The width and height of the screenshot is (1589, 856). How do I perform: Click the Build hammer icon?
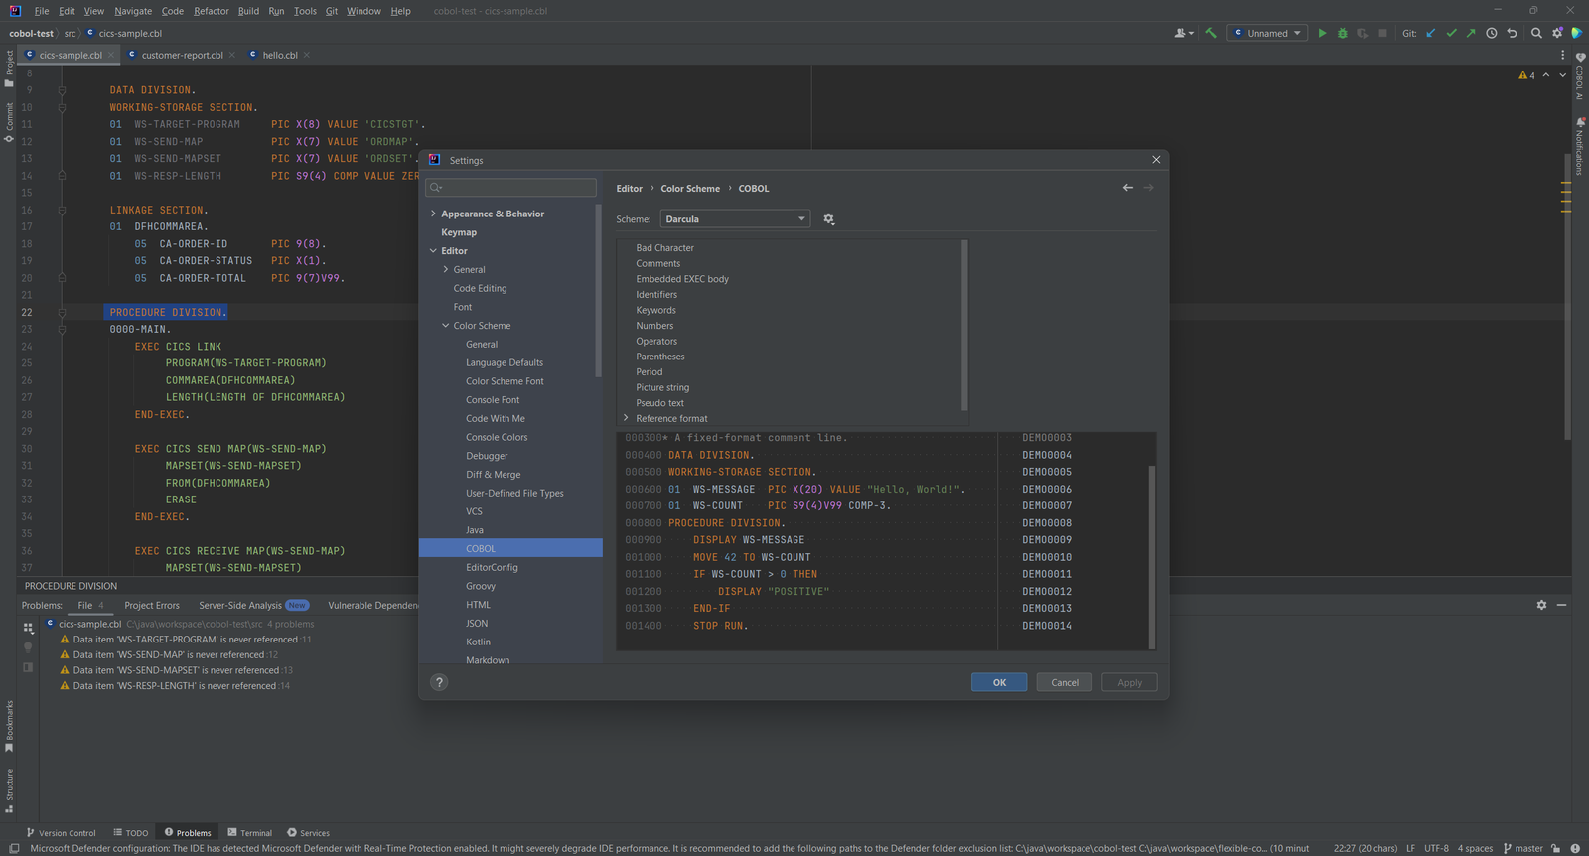[1211, 33]
